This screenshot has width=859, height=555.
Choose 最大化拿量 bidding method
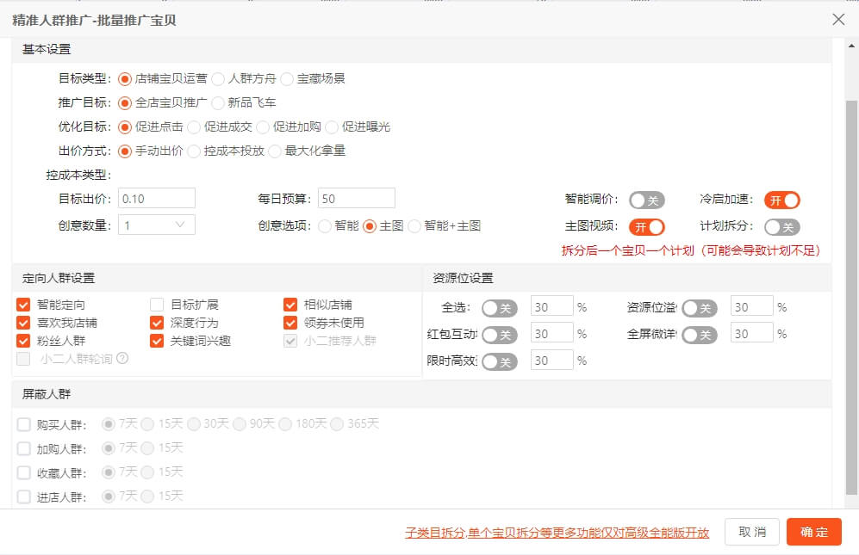(x=275, y=151)
